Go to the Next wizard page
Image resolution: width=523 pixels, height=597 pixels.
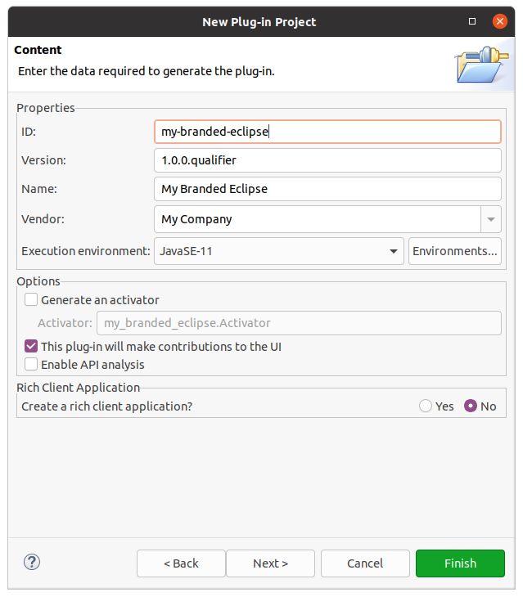(x=270, y=563)
